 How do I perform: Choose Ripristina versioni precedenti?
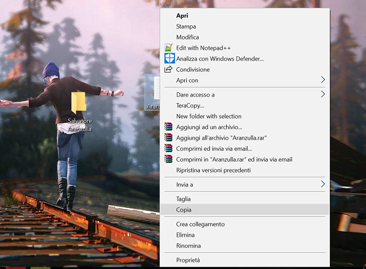tap(245, 170)
